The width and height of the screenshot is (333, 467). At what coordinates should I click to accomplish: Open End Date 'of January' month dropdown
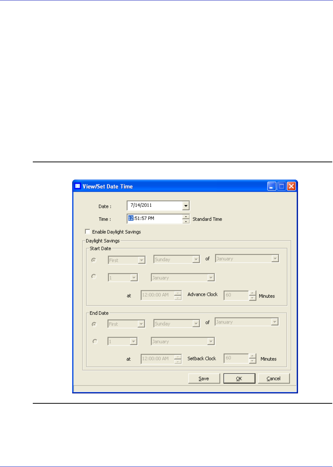[275, 322]
